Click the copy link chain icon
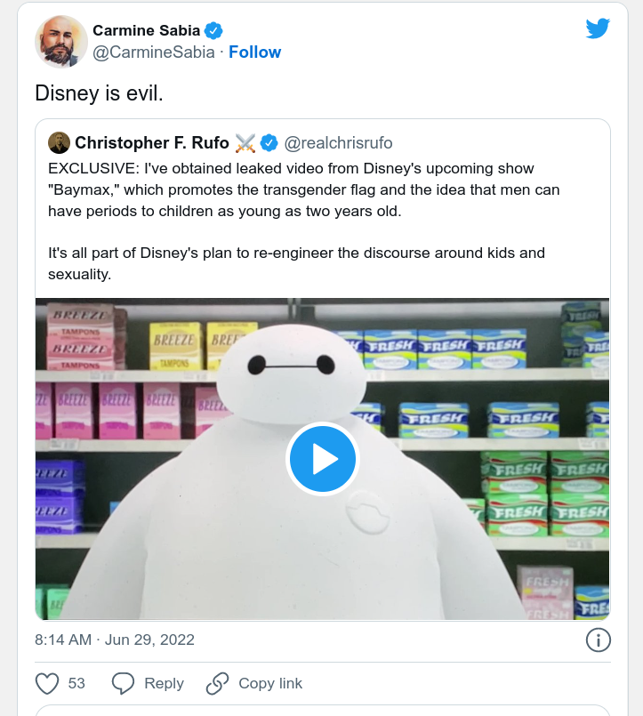 pos(217,683)
